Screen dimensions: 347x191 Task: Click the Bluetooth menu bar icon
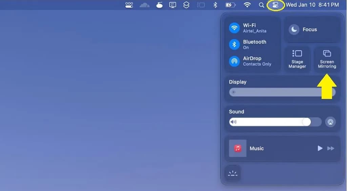tap(215, 5)
